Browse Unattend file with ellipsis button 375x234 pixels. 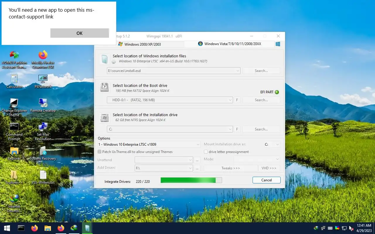click(x=197, y=160)
